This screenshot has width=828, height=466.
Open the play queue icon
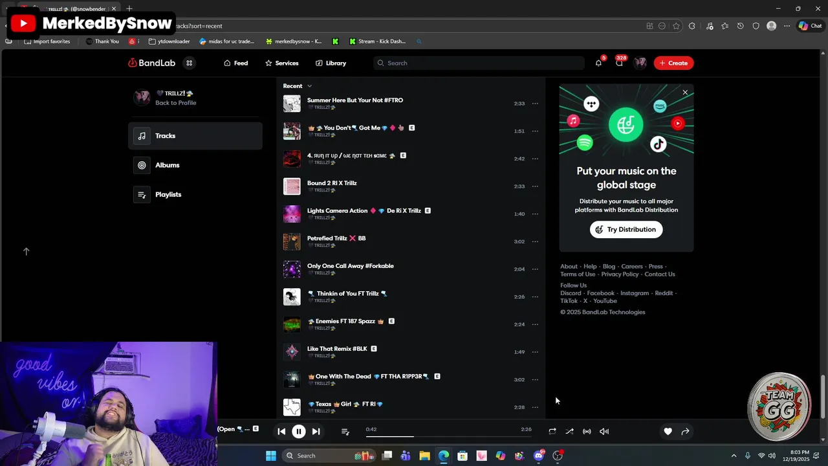(x=345, y=432)
